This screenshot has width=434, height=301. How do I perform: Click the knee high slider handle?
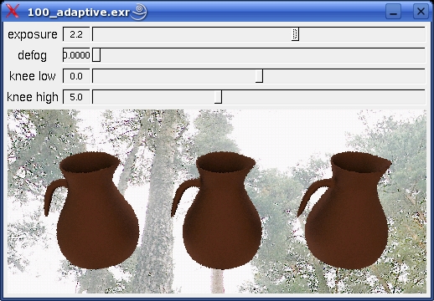(219, 97)
